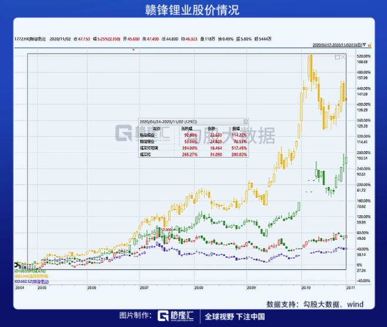Click the 20.05 time axis marker
This screenshot has height=327, width=387.
[x=42, y=288]
